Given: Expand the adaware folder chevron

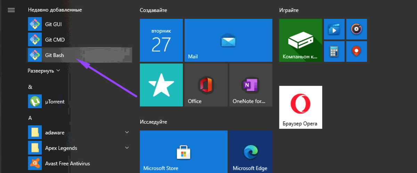Looking at the screenshot, I should tap(127, 132).
